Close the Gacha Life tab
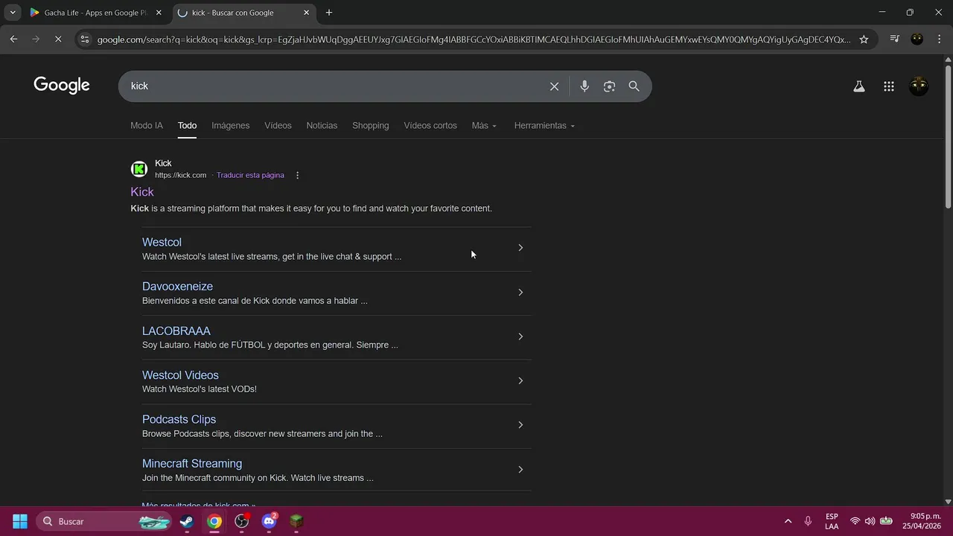This screenshot has height=536, width=953. (159, 13)
